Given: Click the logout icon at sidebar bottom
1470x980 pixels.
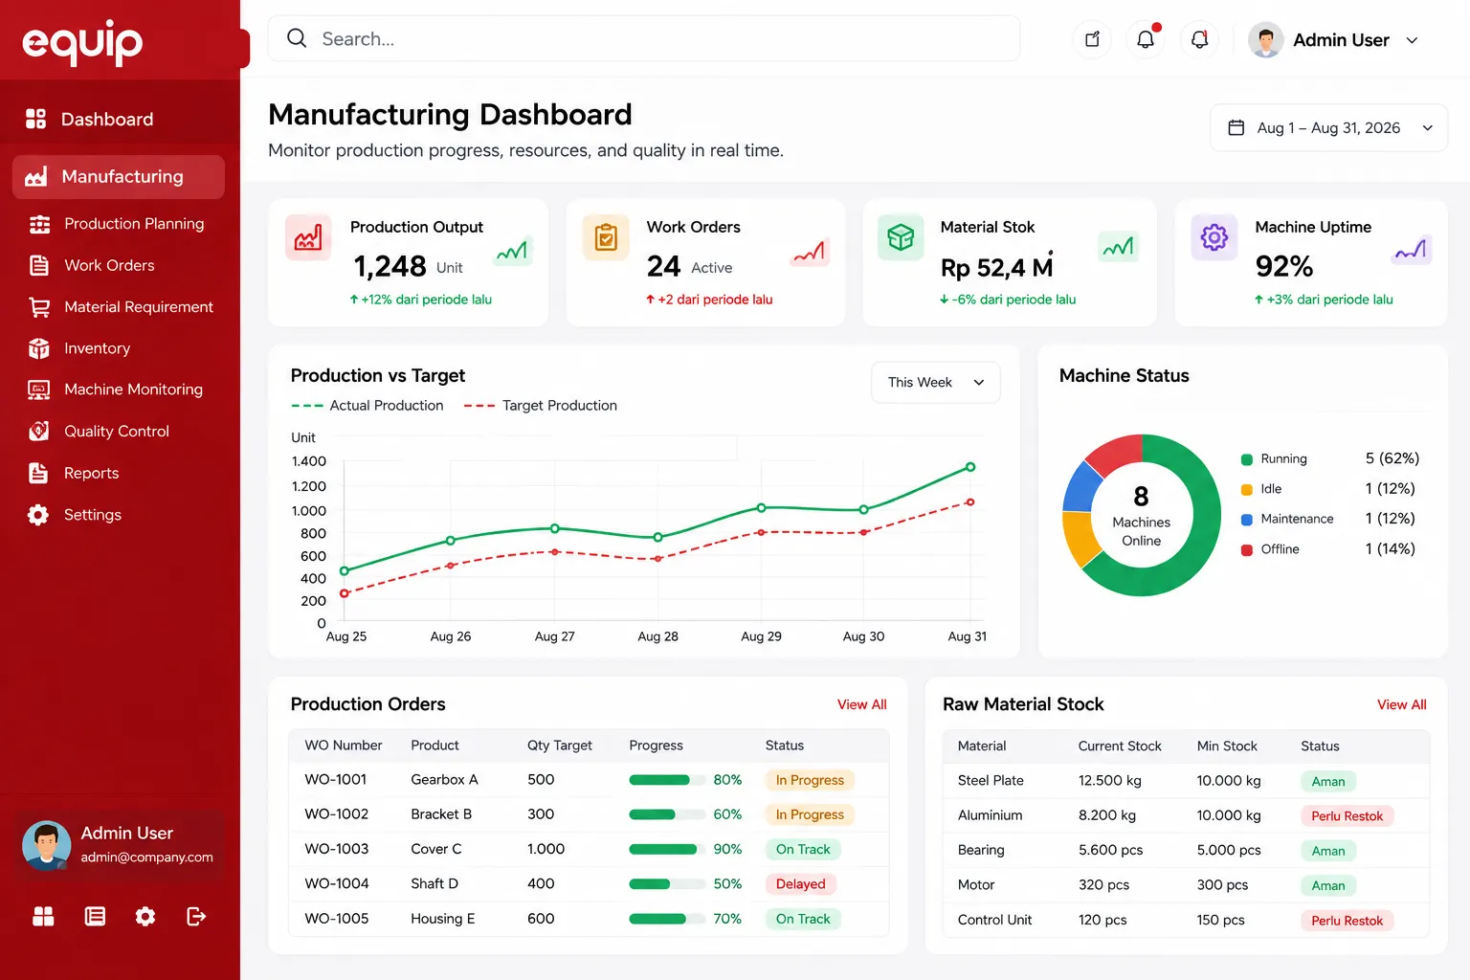Looking at the screenshot, I should (x=196, y=917).
